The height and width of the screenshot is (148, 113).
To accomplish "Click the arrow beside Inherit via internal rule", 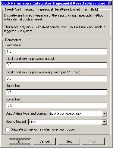I will [105, 114].
